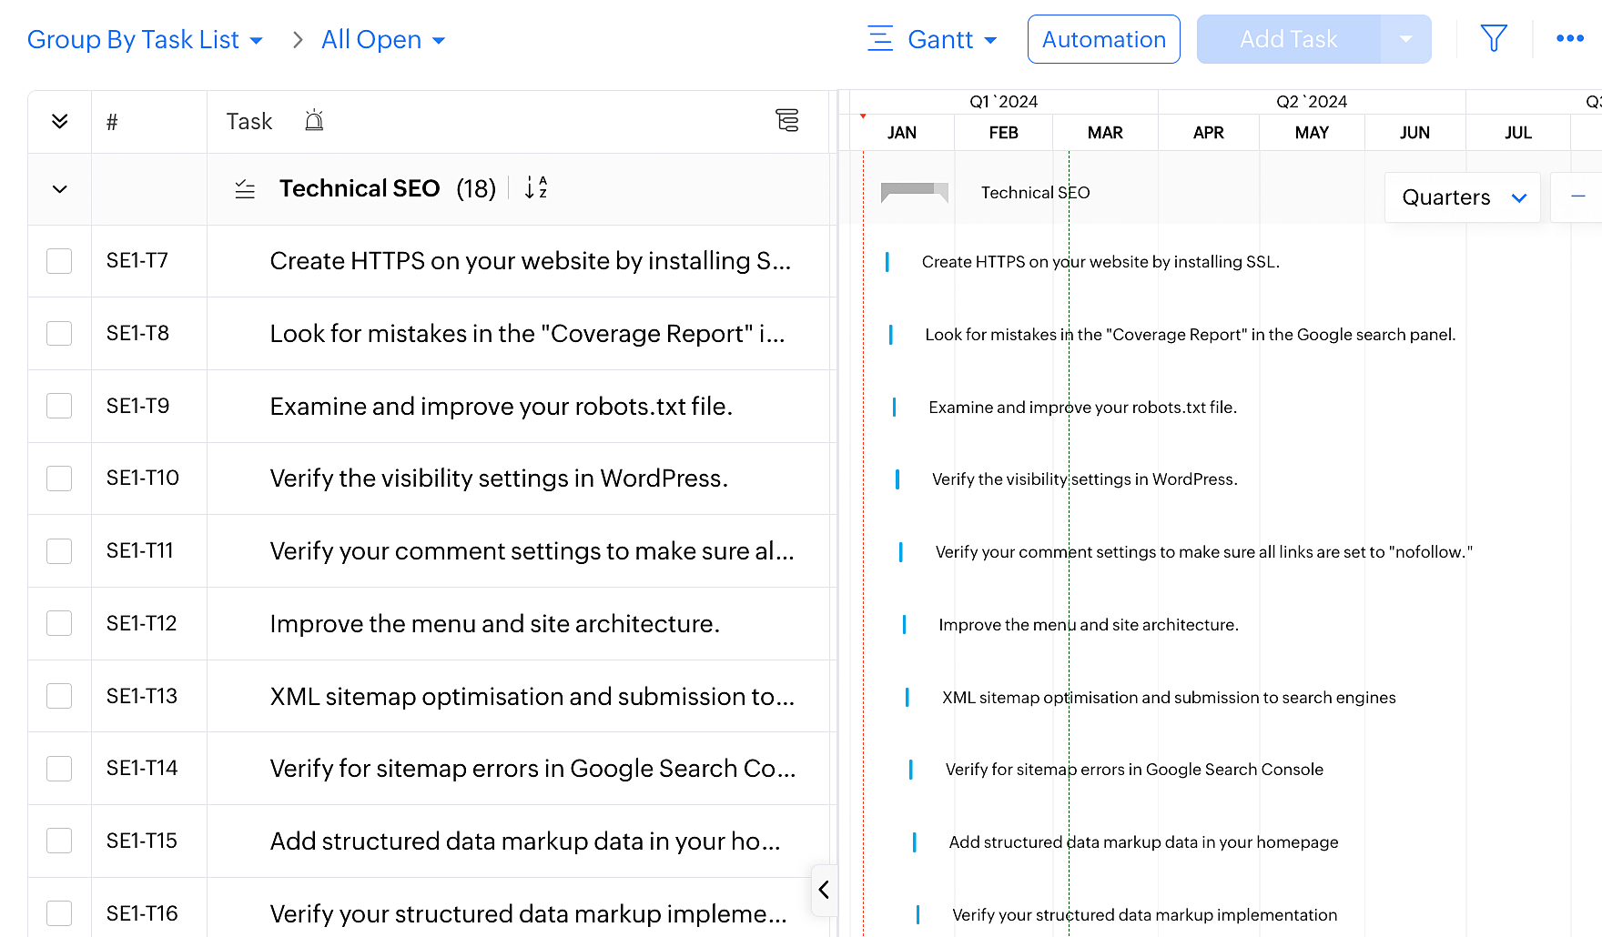Open the filter funnel icon

coord(1494,39)
